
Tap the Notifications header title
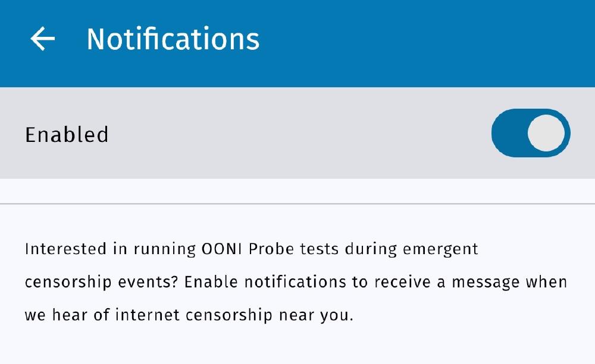coord(173,39)
